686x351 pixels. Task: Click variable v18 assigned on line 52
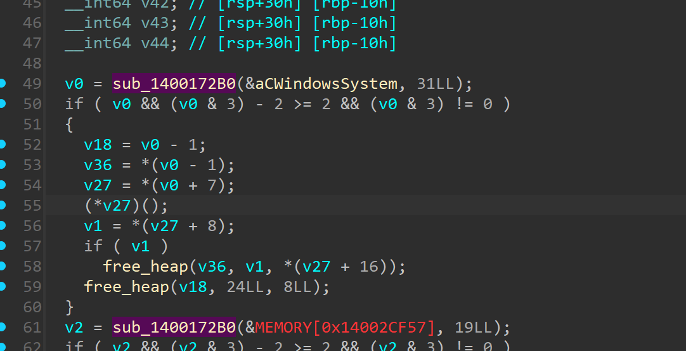[x=98, y=145]
